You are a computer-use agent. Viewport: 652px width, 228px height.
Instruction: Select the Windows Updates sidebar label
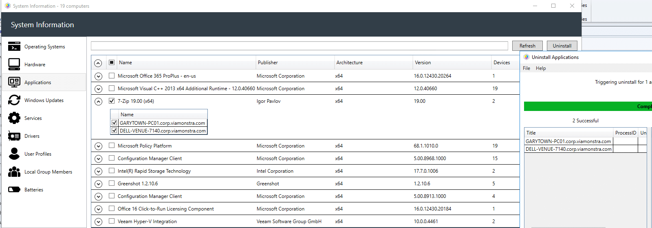(x=44, y=100)
